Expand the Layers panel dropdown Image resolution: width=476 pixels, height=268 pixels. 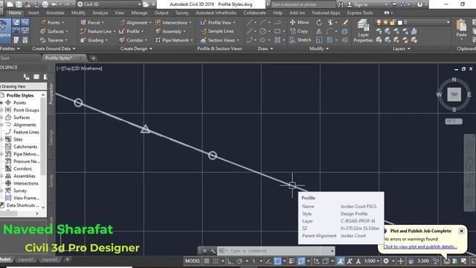[402, 48]
